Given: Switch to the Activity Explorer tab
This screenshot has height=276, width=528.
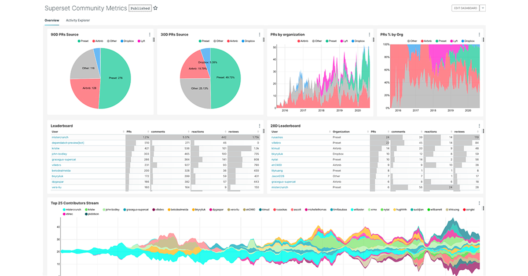Looking at the screenshot, I should [78, 20].
